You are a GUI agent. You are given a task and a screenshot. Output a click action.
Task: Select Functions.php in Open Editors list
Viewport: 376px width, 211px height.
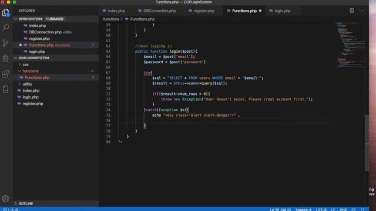(56, 45)
